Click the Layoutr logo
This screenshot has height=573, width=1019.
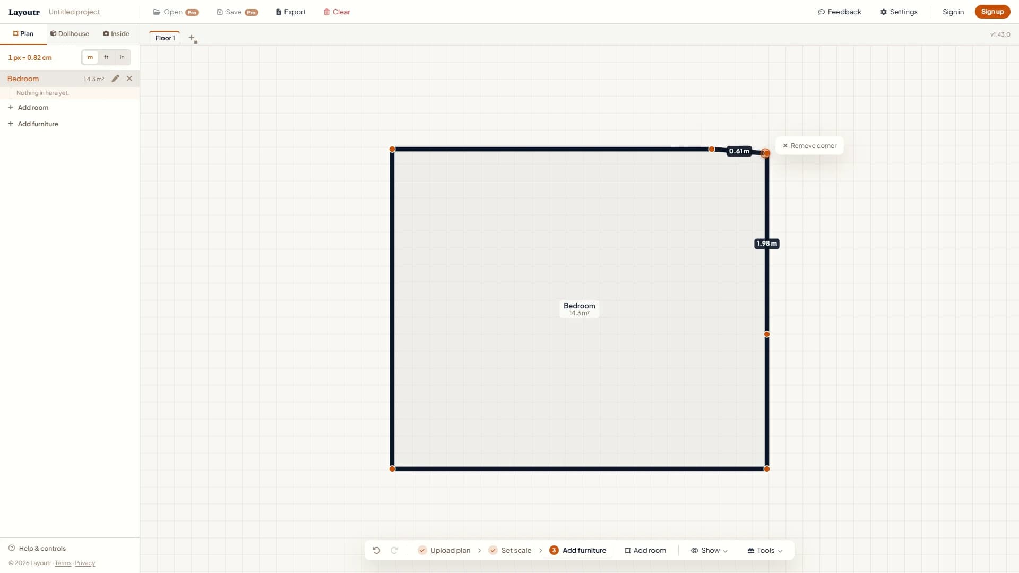click(x=24, y=12)
